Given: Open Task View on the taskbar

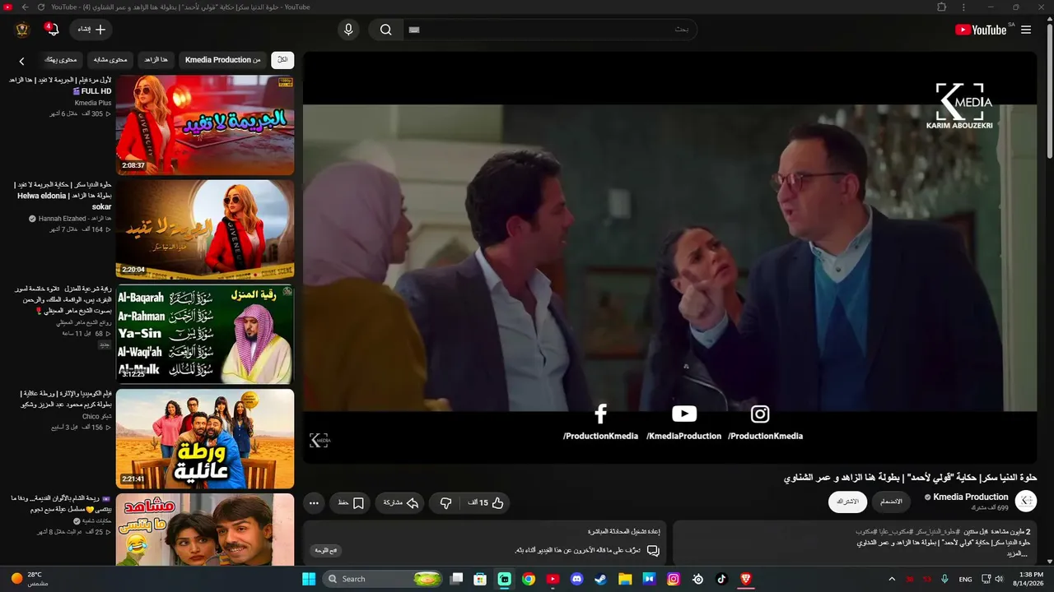Looking at the screenshot, I should tap(456, 579).
